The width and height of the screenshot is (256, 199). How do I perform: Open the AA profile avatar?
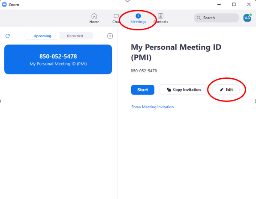(x=247, y=18)
